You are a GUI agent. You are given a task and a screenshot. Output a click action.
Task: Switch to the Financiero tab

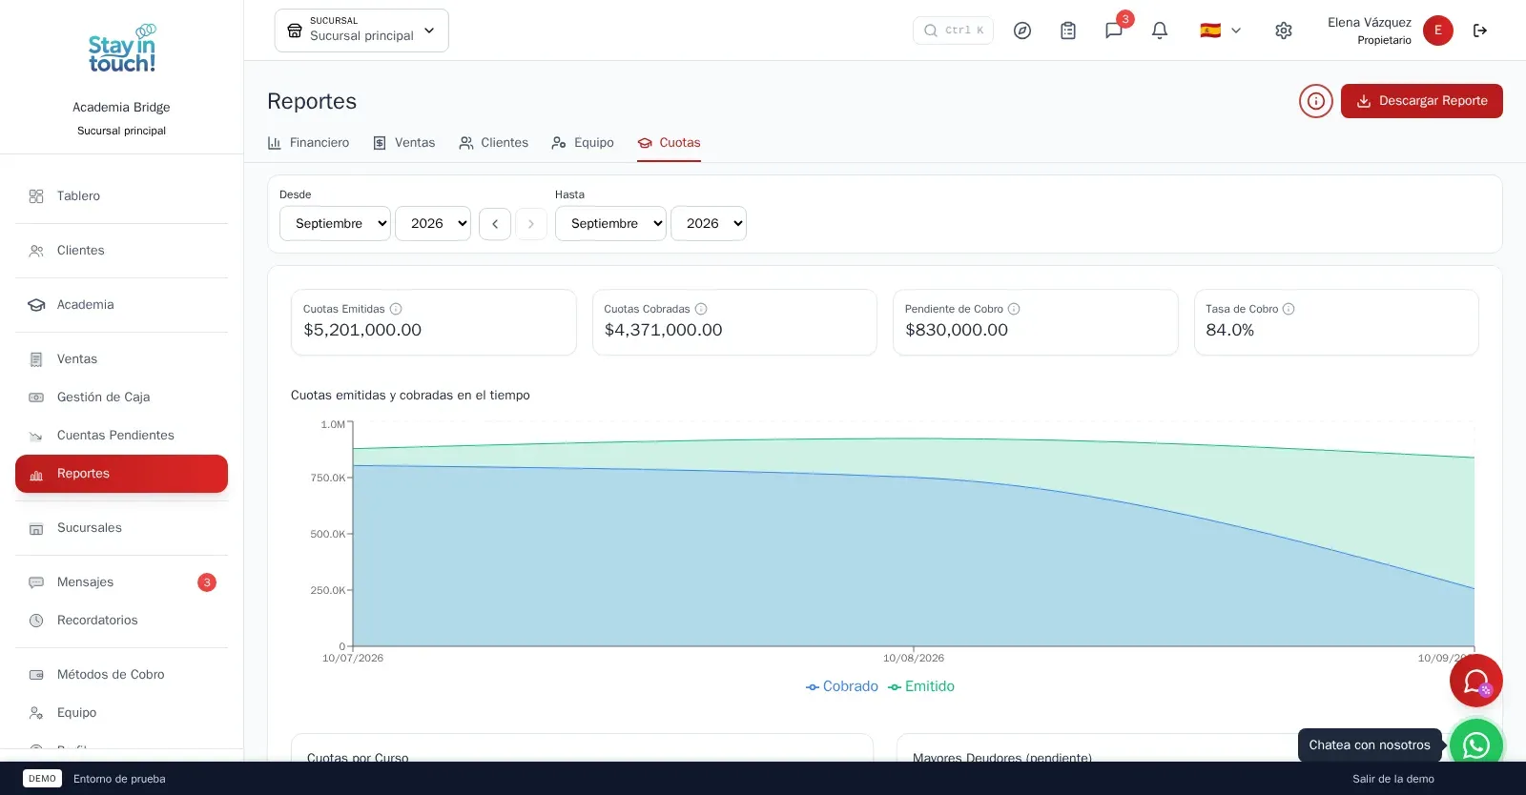[308, 143]
